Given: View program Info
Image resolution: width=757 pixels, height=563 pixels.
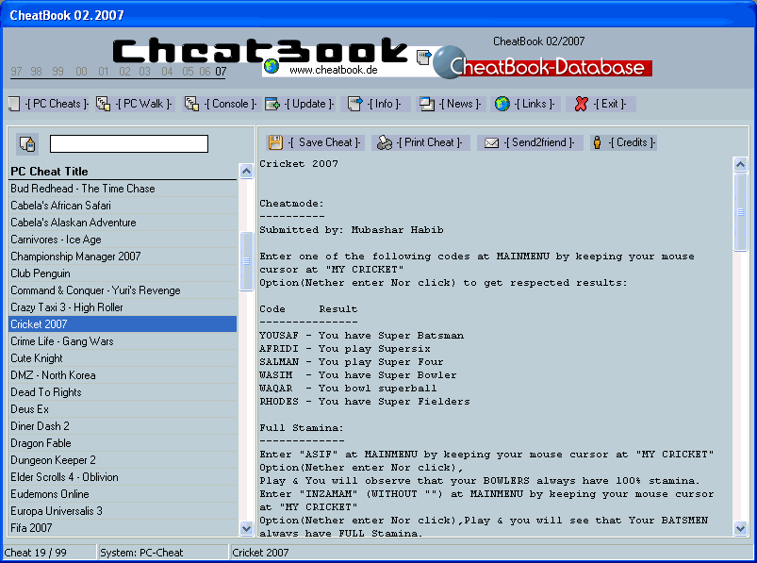Looking at the screenshot, I should pos(376,104).
